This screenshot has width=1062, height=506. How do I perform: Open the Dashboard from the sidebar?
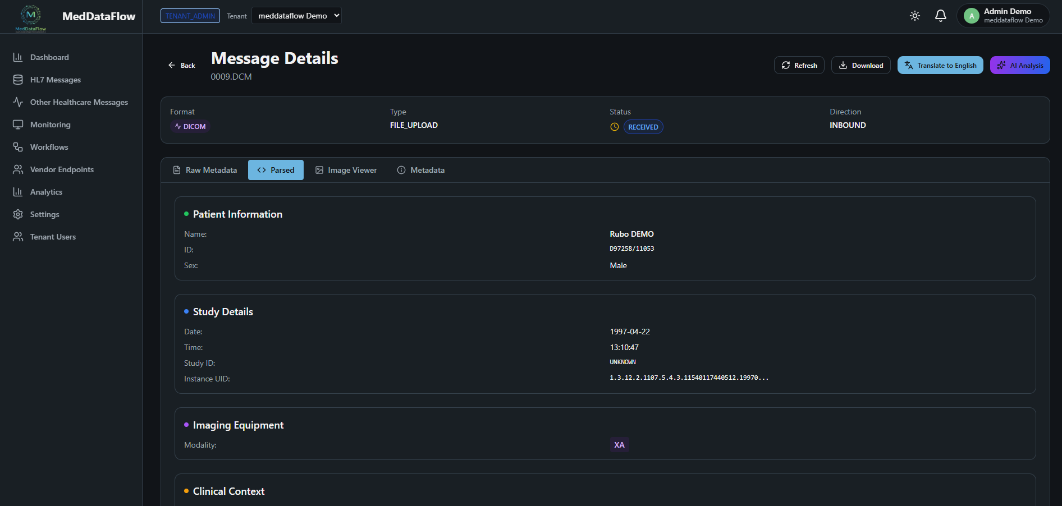coord(49,57)
